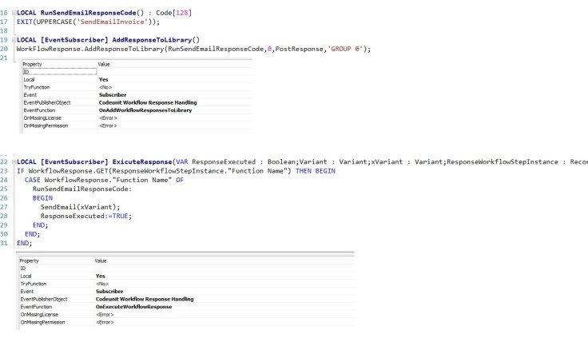Click the ID field in first property table
The width and height of the screenshot is (588, 342).
(59, 72)
